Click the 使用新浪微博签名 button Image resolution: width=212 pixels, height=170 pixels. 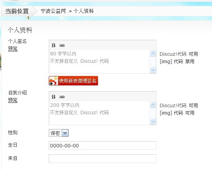coord(73,81)
